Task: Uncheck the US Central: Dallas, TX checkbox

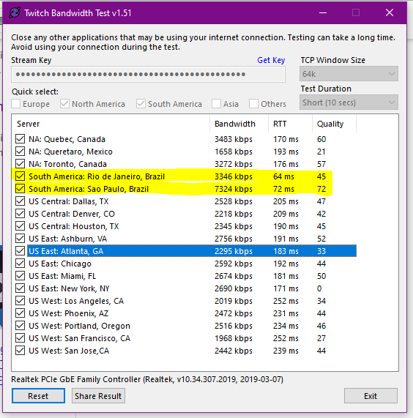Action: (x=20, y=201)
